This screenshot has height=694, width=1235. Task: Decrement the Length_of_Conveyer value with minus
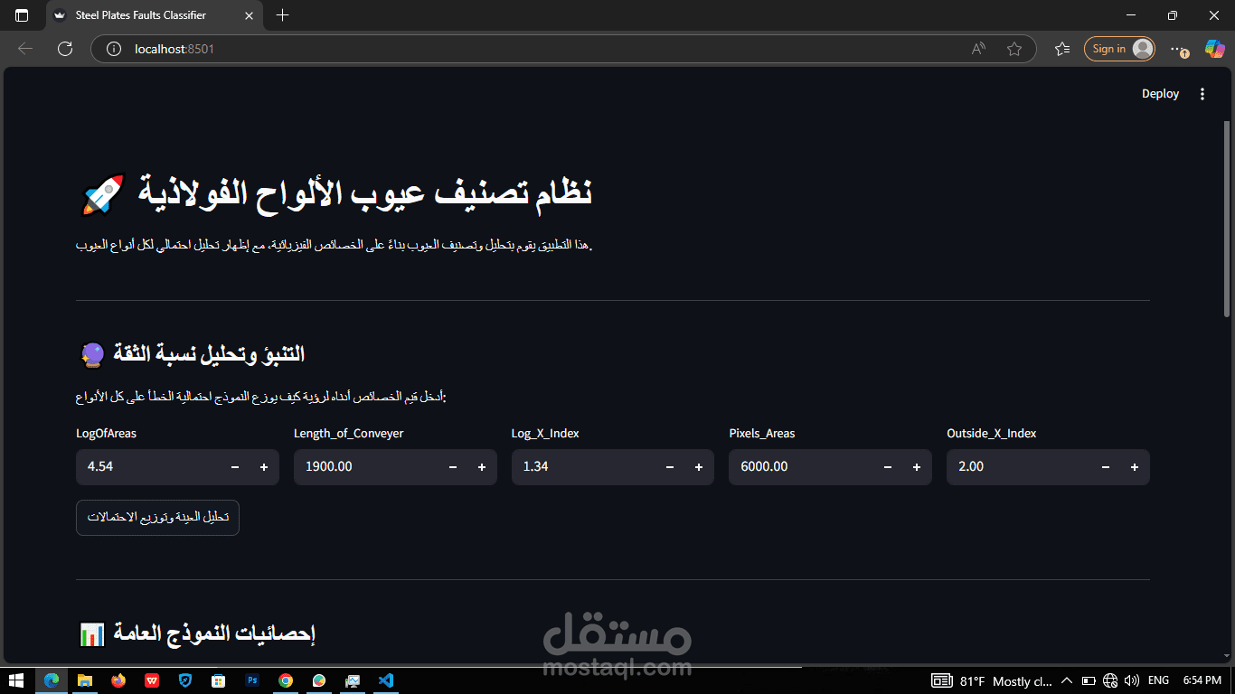[x=452, y=467]
